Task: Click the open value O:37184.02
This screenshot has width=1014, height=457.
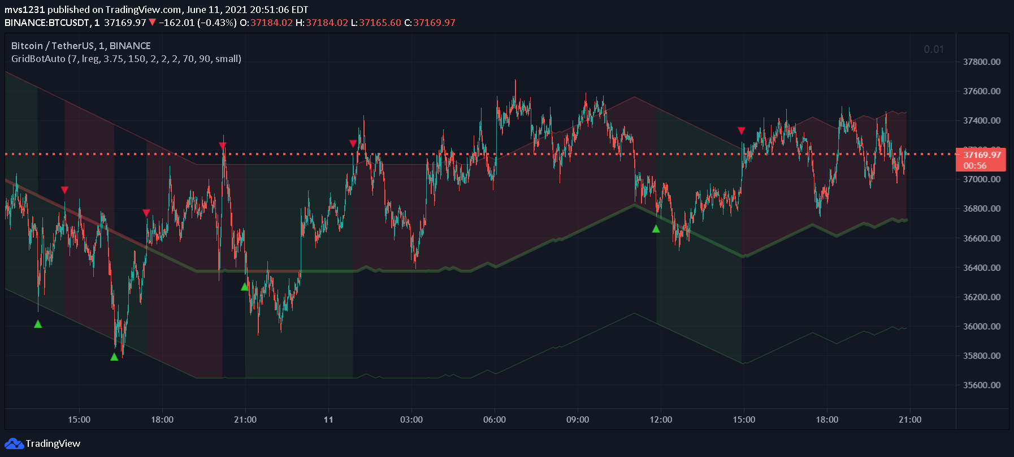Action: pyautogui.click(x=266, y=23)
